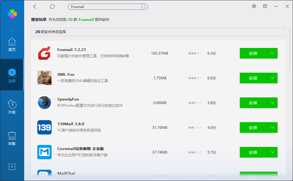The width and height of the screenshot is (293, 181).
Task: Click the MailChat app icon
Action: tap(44, 174)
